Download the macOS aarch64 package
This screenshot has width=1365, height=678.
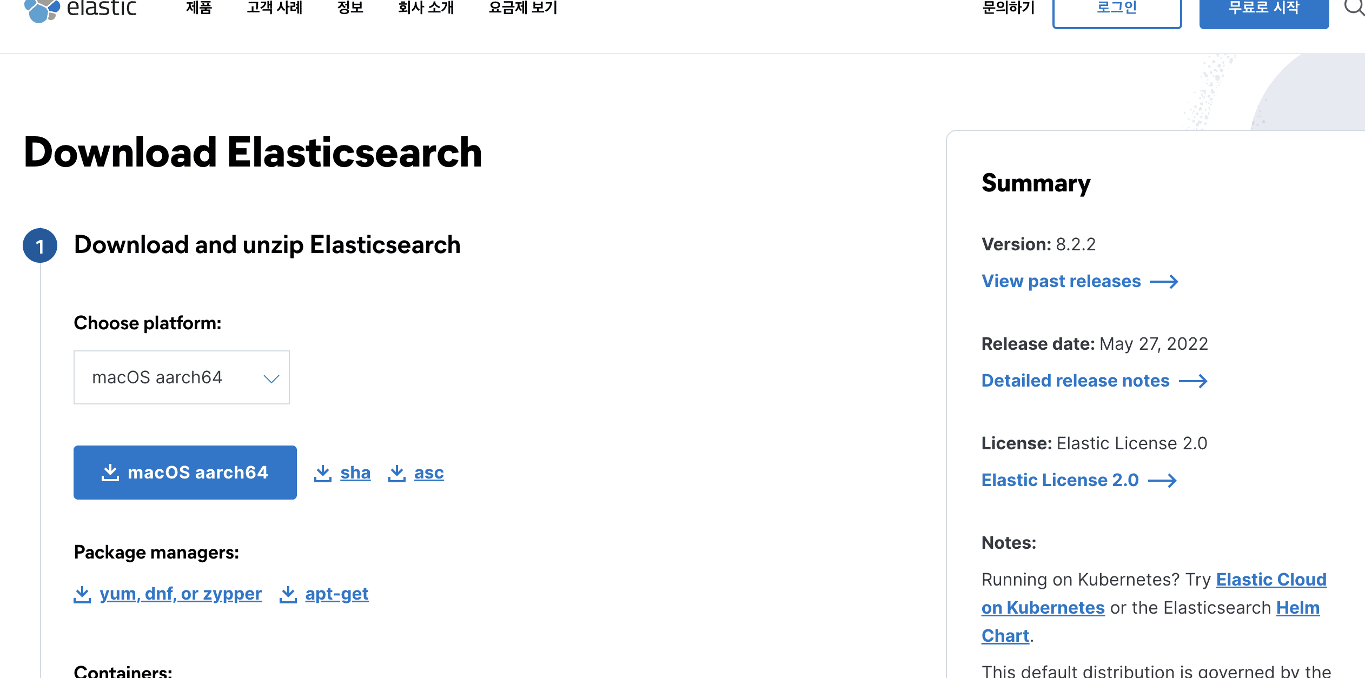pos(185,473)
